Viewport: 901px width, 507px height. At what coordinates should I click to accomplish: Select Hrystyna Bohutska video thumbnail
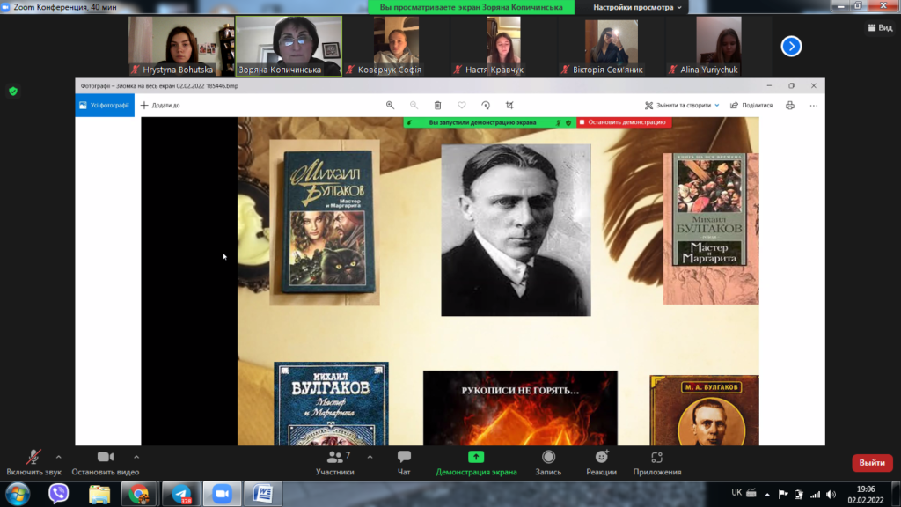[x=181, y=46]
